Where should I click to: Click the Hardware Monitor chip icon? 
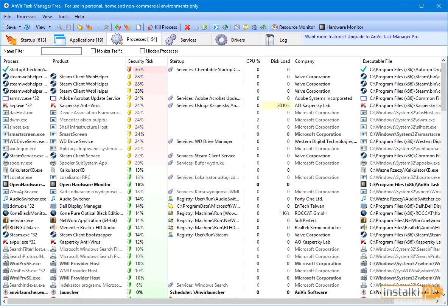click(322, 27)
